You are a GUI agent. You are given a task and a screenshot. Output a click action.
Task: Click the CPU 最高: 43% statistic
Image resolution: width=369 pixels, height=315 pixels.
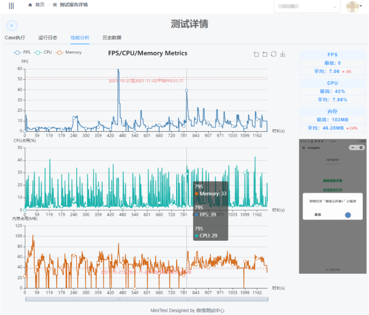point(332,91)
